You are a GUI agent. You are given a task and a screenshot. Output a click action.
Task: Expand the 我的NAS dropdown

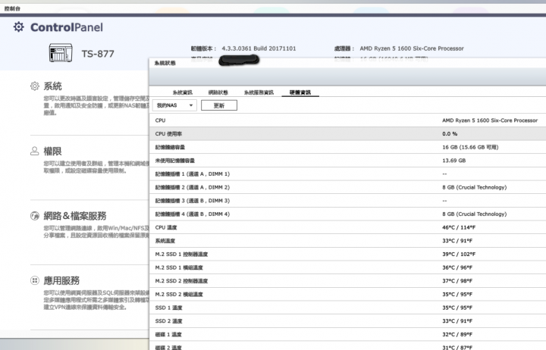click(x=174, y=105)
